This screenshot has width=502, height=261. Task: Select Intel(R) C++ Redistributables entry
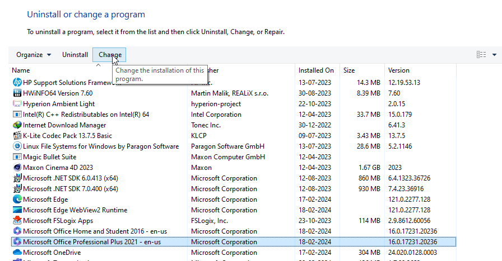tap(86, 115)
